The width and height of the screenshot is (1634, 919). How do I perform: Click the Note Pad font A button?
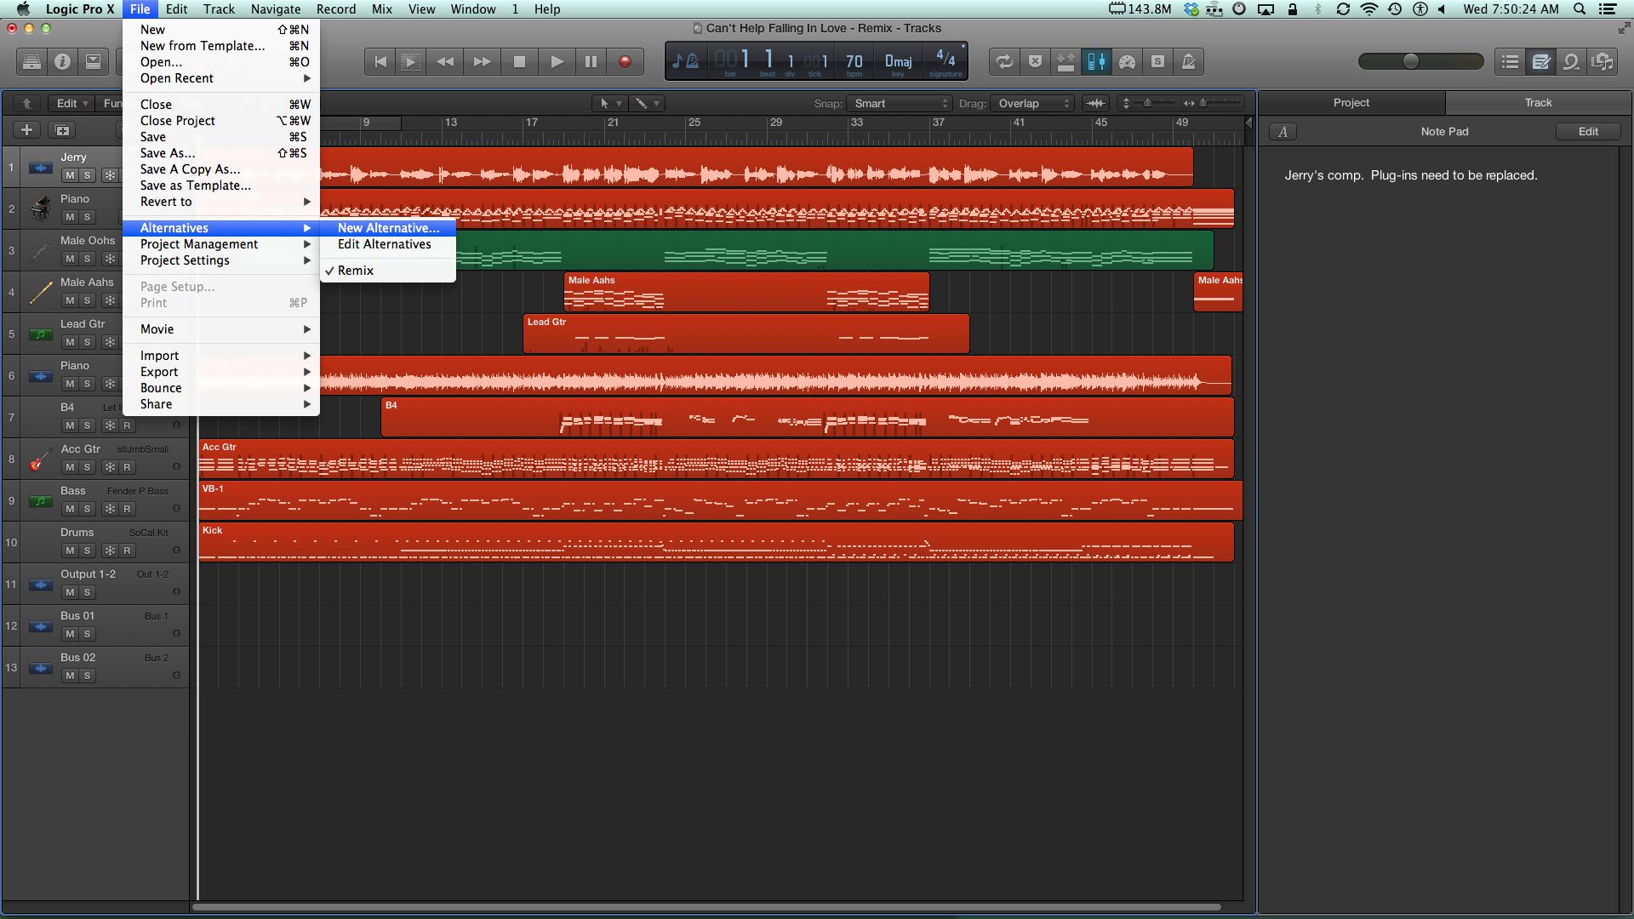coord(1283,132)
